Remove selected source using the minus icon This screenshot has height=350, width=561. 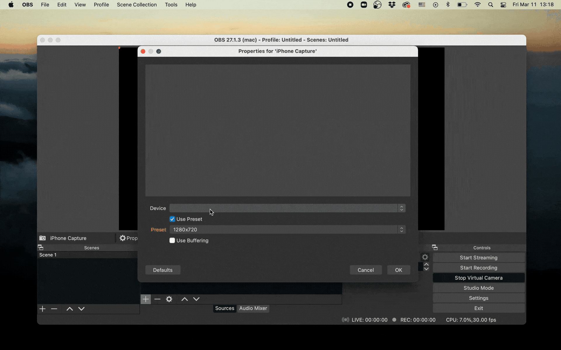(157, 299)
